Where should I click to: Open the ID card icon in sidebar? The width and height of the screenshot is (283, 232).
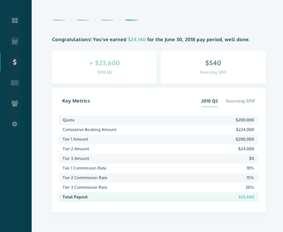pos(15,83)
